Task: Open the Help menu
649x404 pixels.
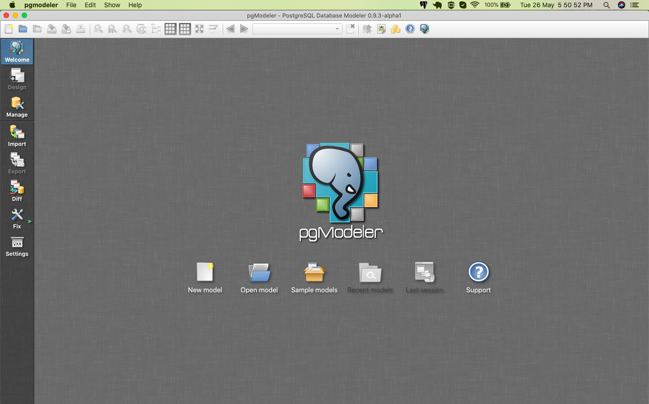Action: [x=135, y=5]
